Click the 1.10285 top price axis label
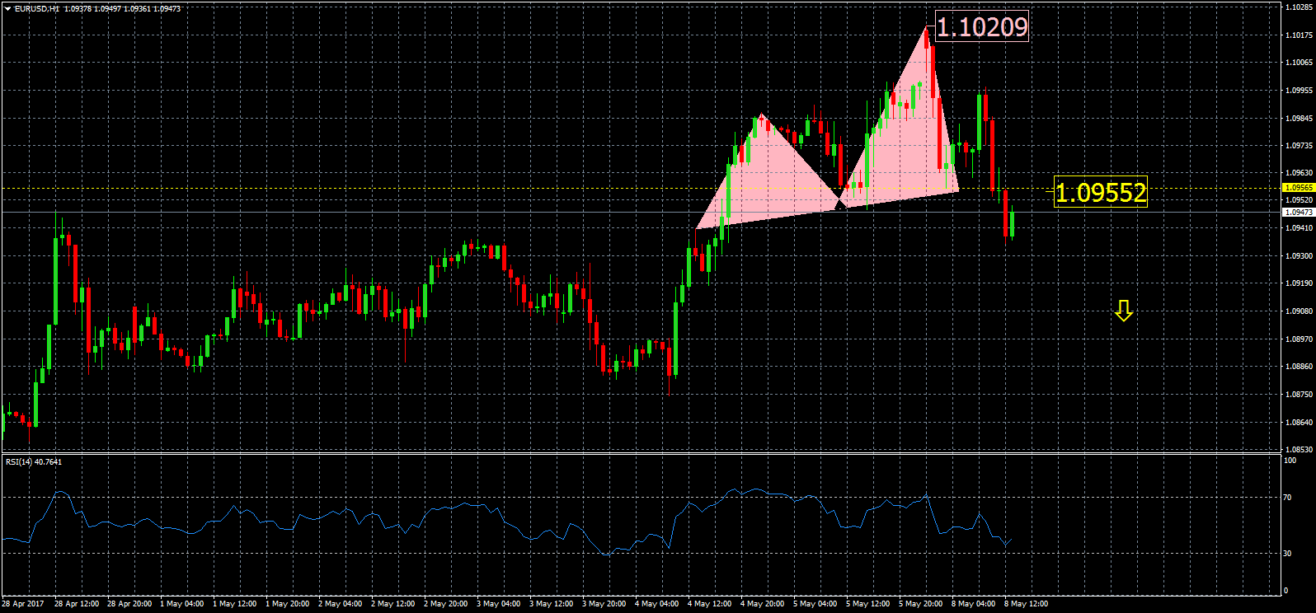The width and height of the screenshot is (1316, 613). coord(1299,7)
